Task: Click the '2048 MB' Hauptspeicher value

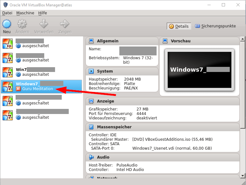Action: (x=132, y=79)
